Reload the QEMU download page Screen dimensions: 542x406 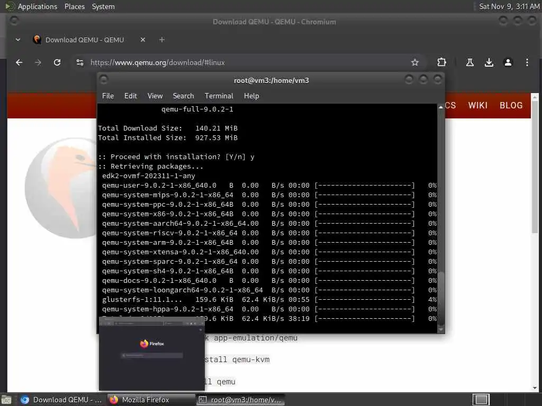pyautogui.click(x=57, y=62)
